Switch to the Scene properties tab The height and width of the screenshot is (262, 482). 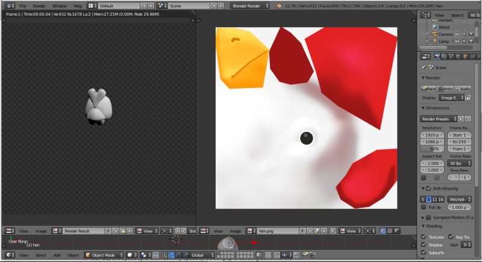click(x=451, y=56)
